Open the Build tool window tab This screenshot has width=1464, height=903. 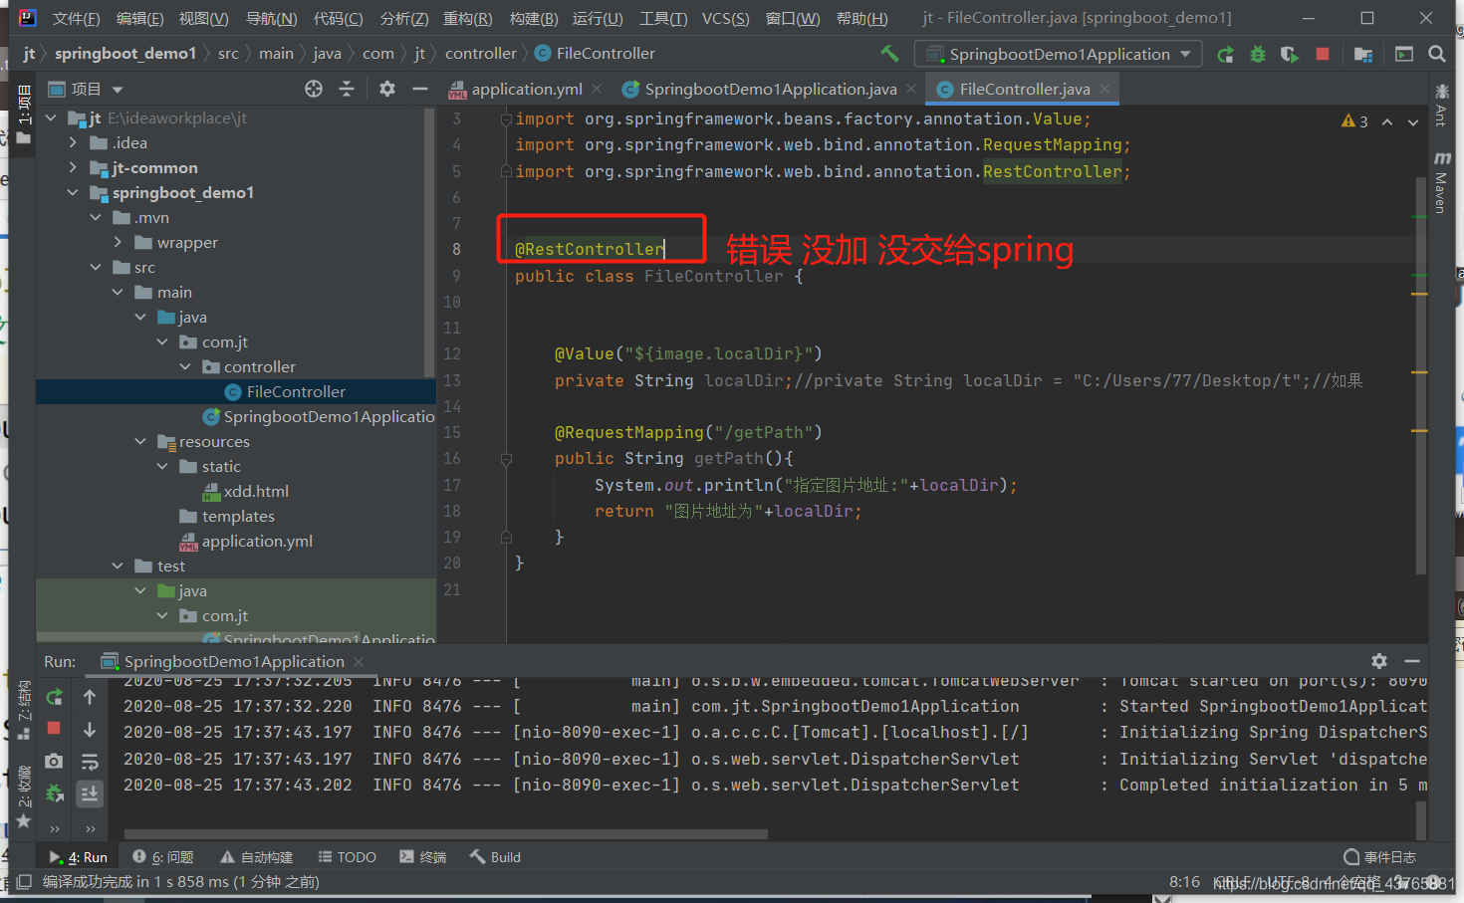(x=496, y=857)
